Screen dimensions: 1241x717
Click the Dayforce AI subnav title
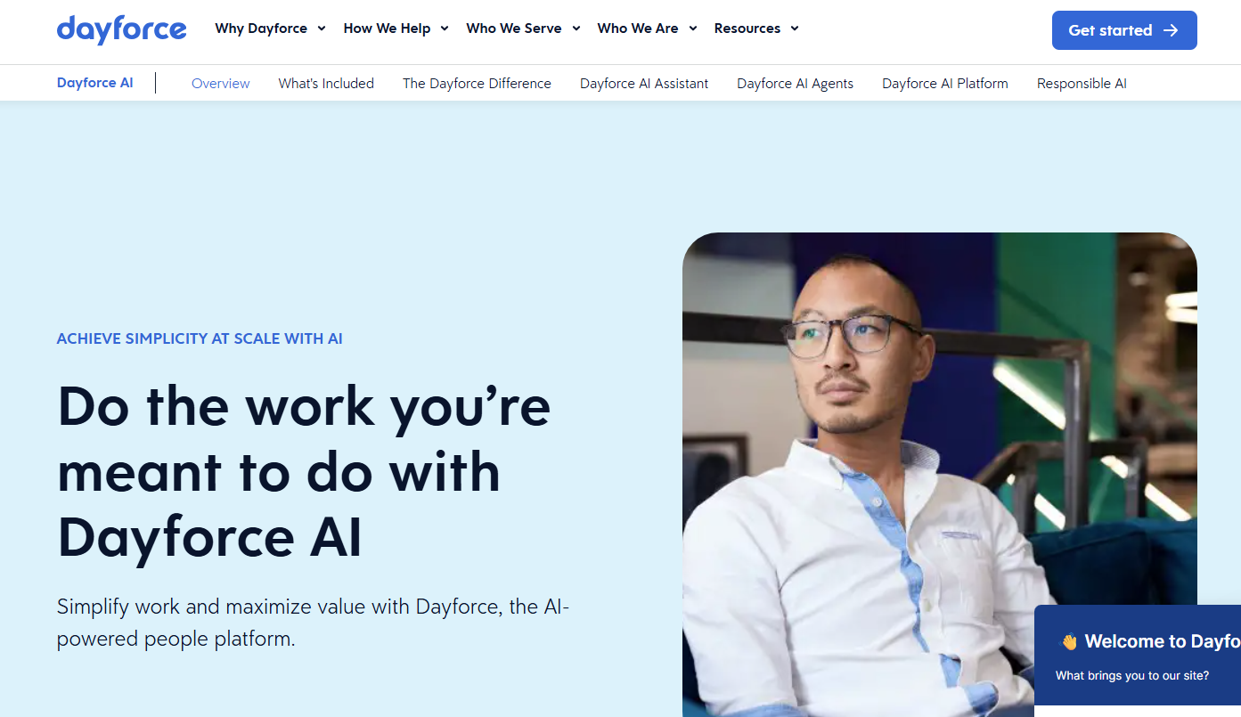point(95,83)
